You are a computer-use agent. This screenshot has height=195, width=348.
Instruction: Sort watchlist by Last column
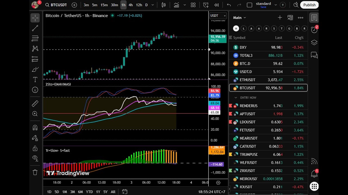[x=279, y=38]
